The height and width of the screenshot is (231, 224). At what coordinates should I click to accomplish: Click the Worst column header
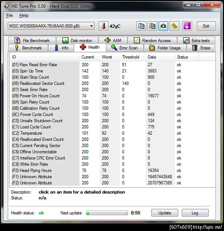110,57
